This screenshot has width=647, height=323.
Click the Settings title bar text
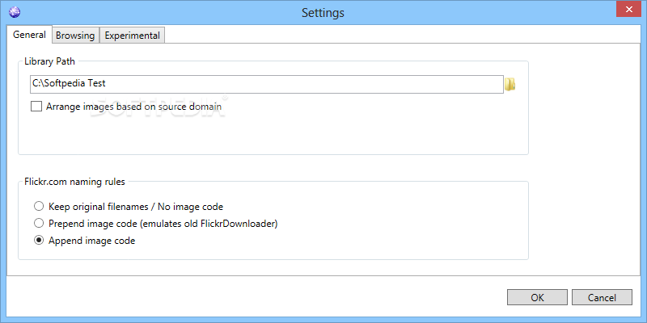click(323, 12)
